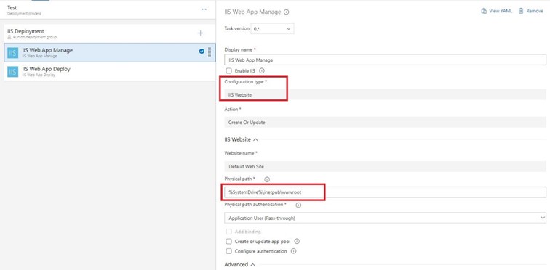Image resolution: width=550 pixels, height=270 pixels.
Task: Click the IIS Web App Manage task icon
Action: tap(13, 52)
